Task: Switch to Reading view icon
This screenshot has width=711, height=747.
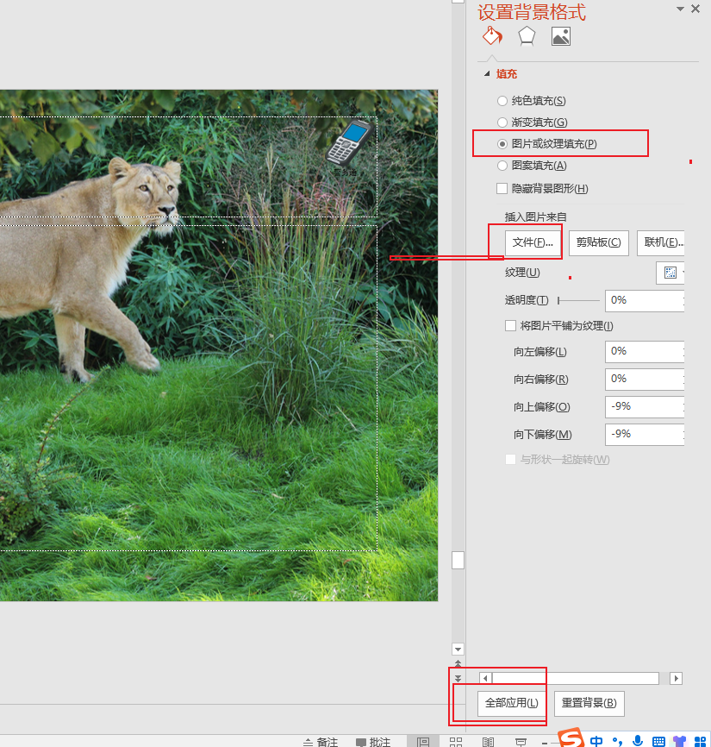Action: [489, 742]
